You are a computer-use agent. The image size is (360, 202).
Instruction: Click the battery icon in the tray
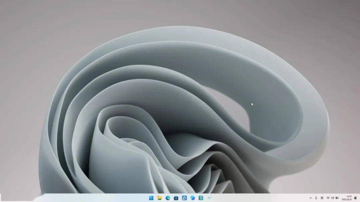[x=337, y=197]
